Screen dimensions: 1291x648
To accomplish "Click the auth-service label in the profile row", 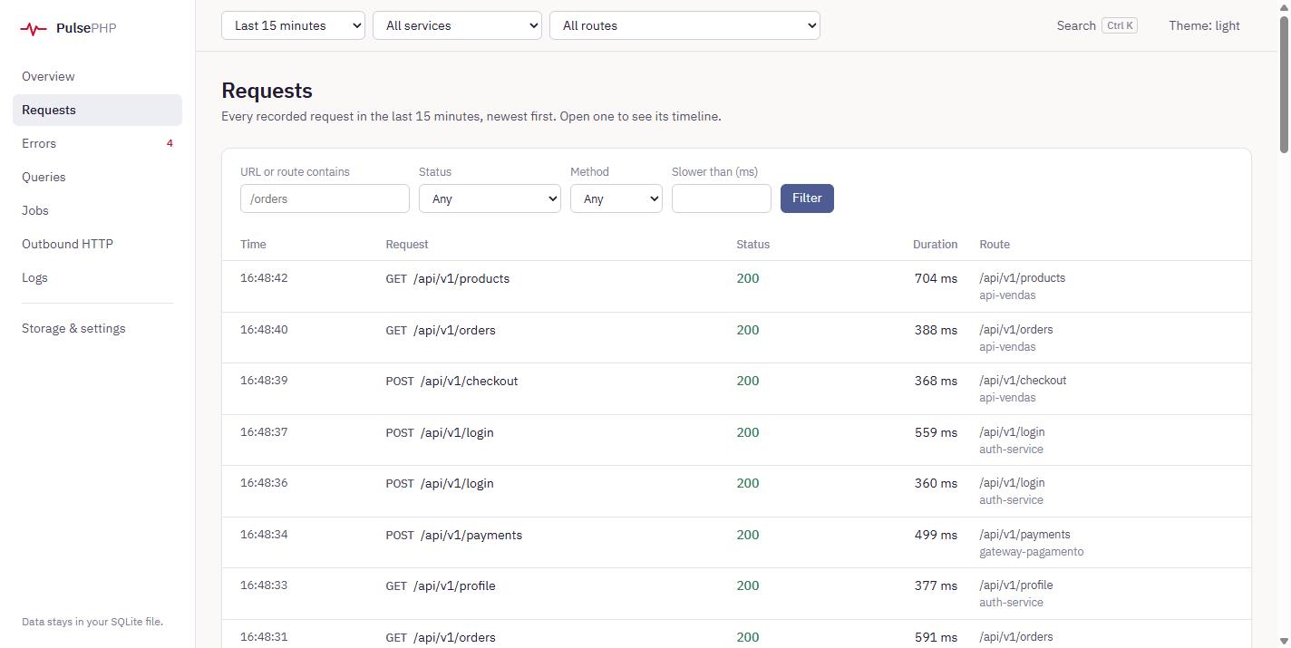I will pos(1011,603).
